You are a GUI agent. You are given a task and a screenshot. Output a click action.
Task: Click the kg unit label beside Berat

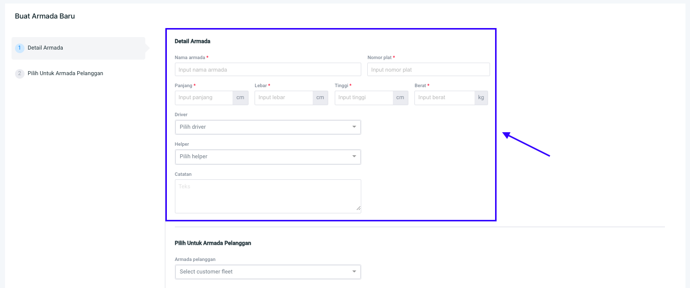[x=481, y=98]
